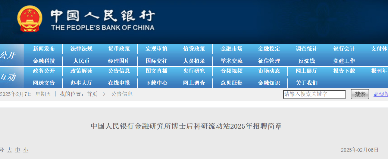Open 关于我们 link
Viewport: 388px width, 159px height.
pos(306,83)
